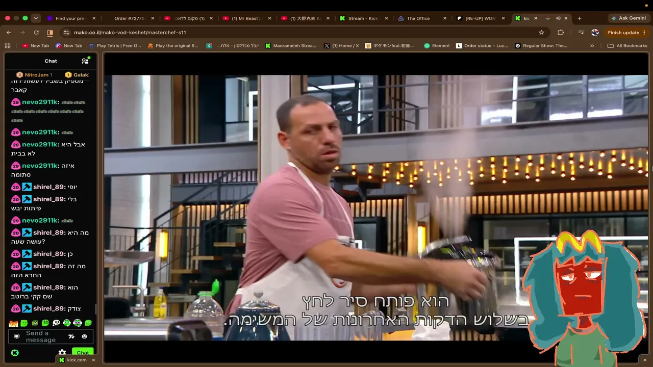Click the fire emote in quick emotes
653x367 pixels.
(13, 323)
